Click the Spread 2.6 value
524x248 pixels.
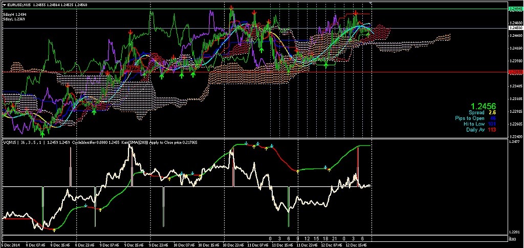(x=493, y=113)
